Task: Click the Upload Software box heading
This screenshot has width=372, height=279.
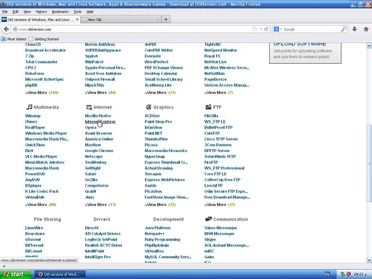Action: point(300,44)
